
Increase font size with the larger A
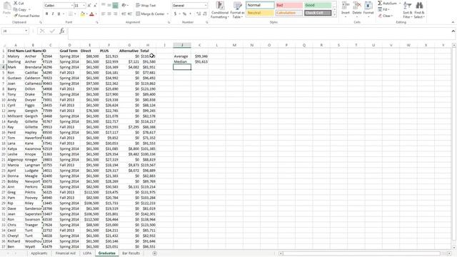coord(89,6)
